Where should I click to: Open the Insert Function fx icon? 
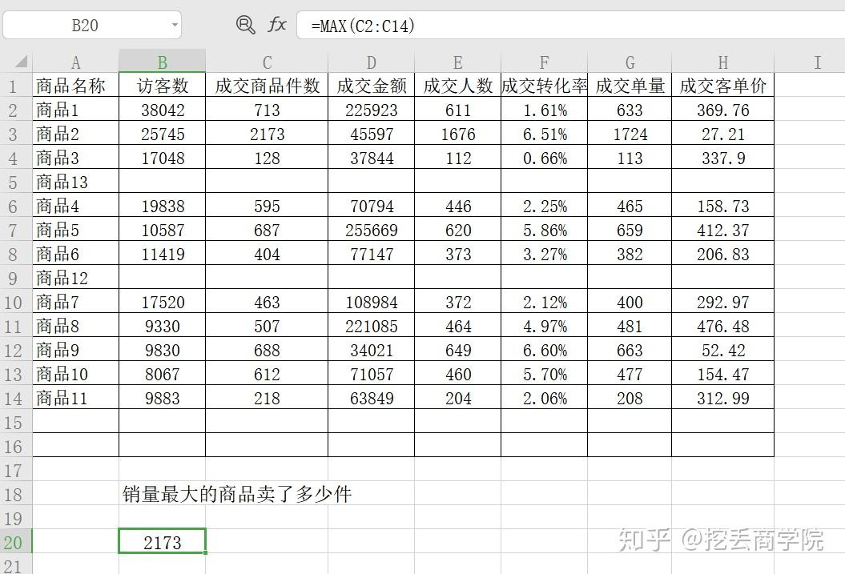[x=277, y=25]
